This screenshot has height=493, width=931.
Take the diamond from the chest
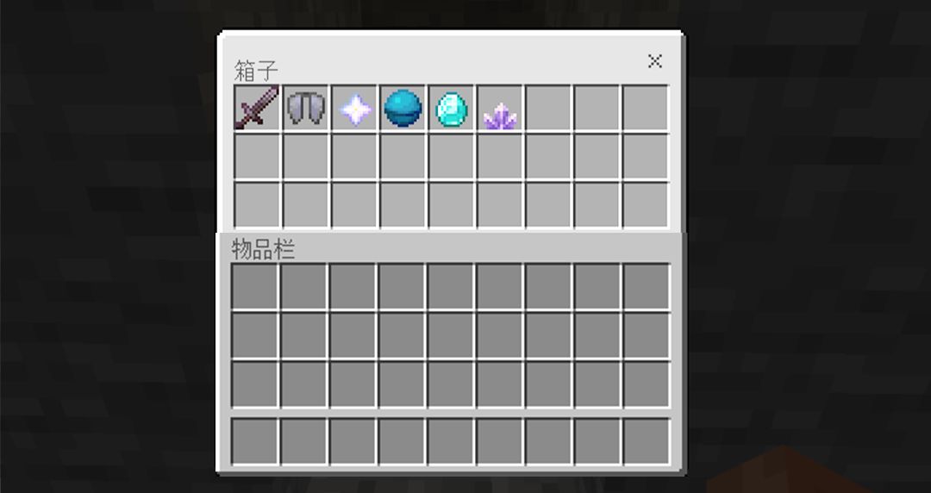pyautogui.click(x=451, y=108)
